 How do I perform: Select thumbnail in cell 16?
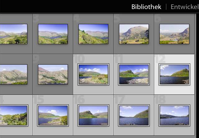tap(93, 115)
